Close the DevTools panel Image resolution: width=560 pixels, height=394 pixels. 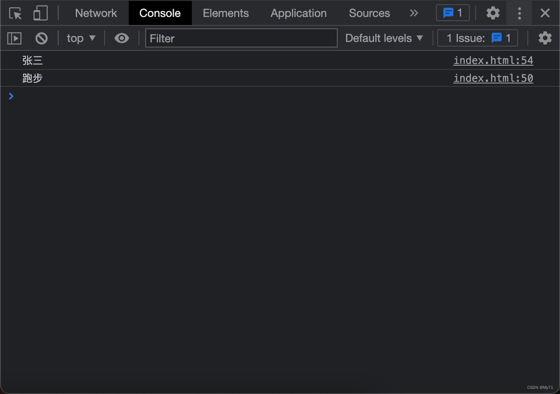click(545, 13)
